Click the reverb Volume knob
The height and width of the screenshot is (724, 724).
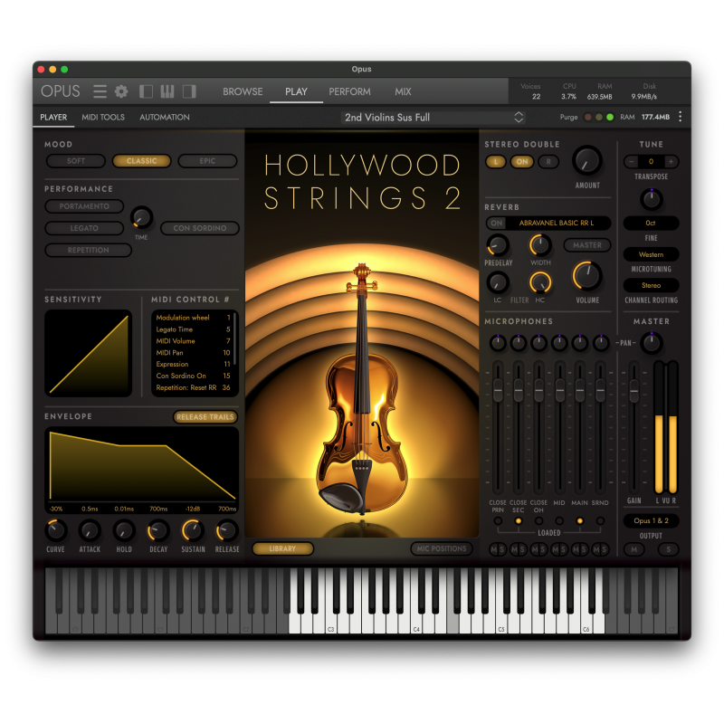[586, 276]
